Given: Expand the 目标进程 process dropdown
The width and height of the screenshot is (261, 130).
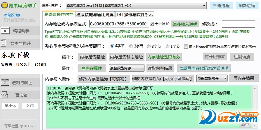Looking at the screenshot, I should 136,6.
